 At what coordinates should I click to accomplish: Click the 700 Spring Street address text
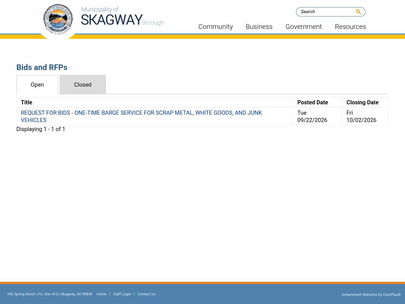click(49, 294)
